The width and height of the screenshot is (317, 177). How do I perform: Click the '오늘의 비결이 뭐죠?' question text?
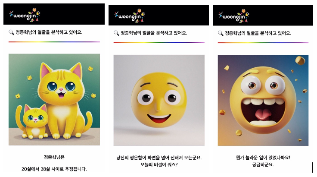click(159, 164)
